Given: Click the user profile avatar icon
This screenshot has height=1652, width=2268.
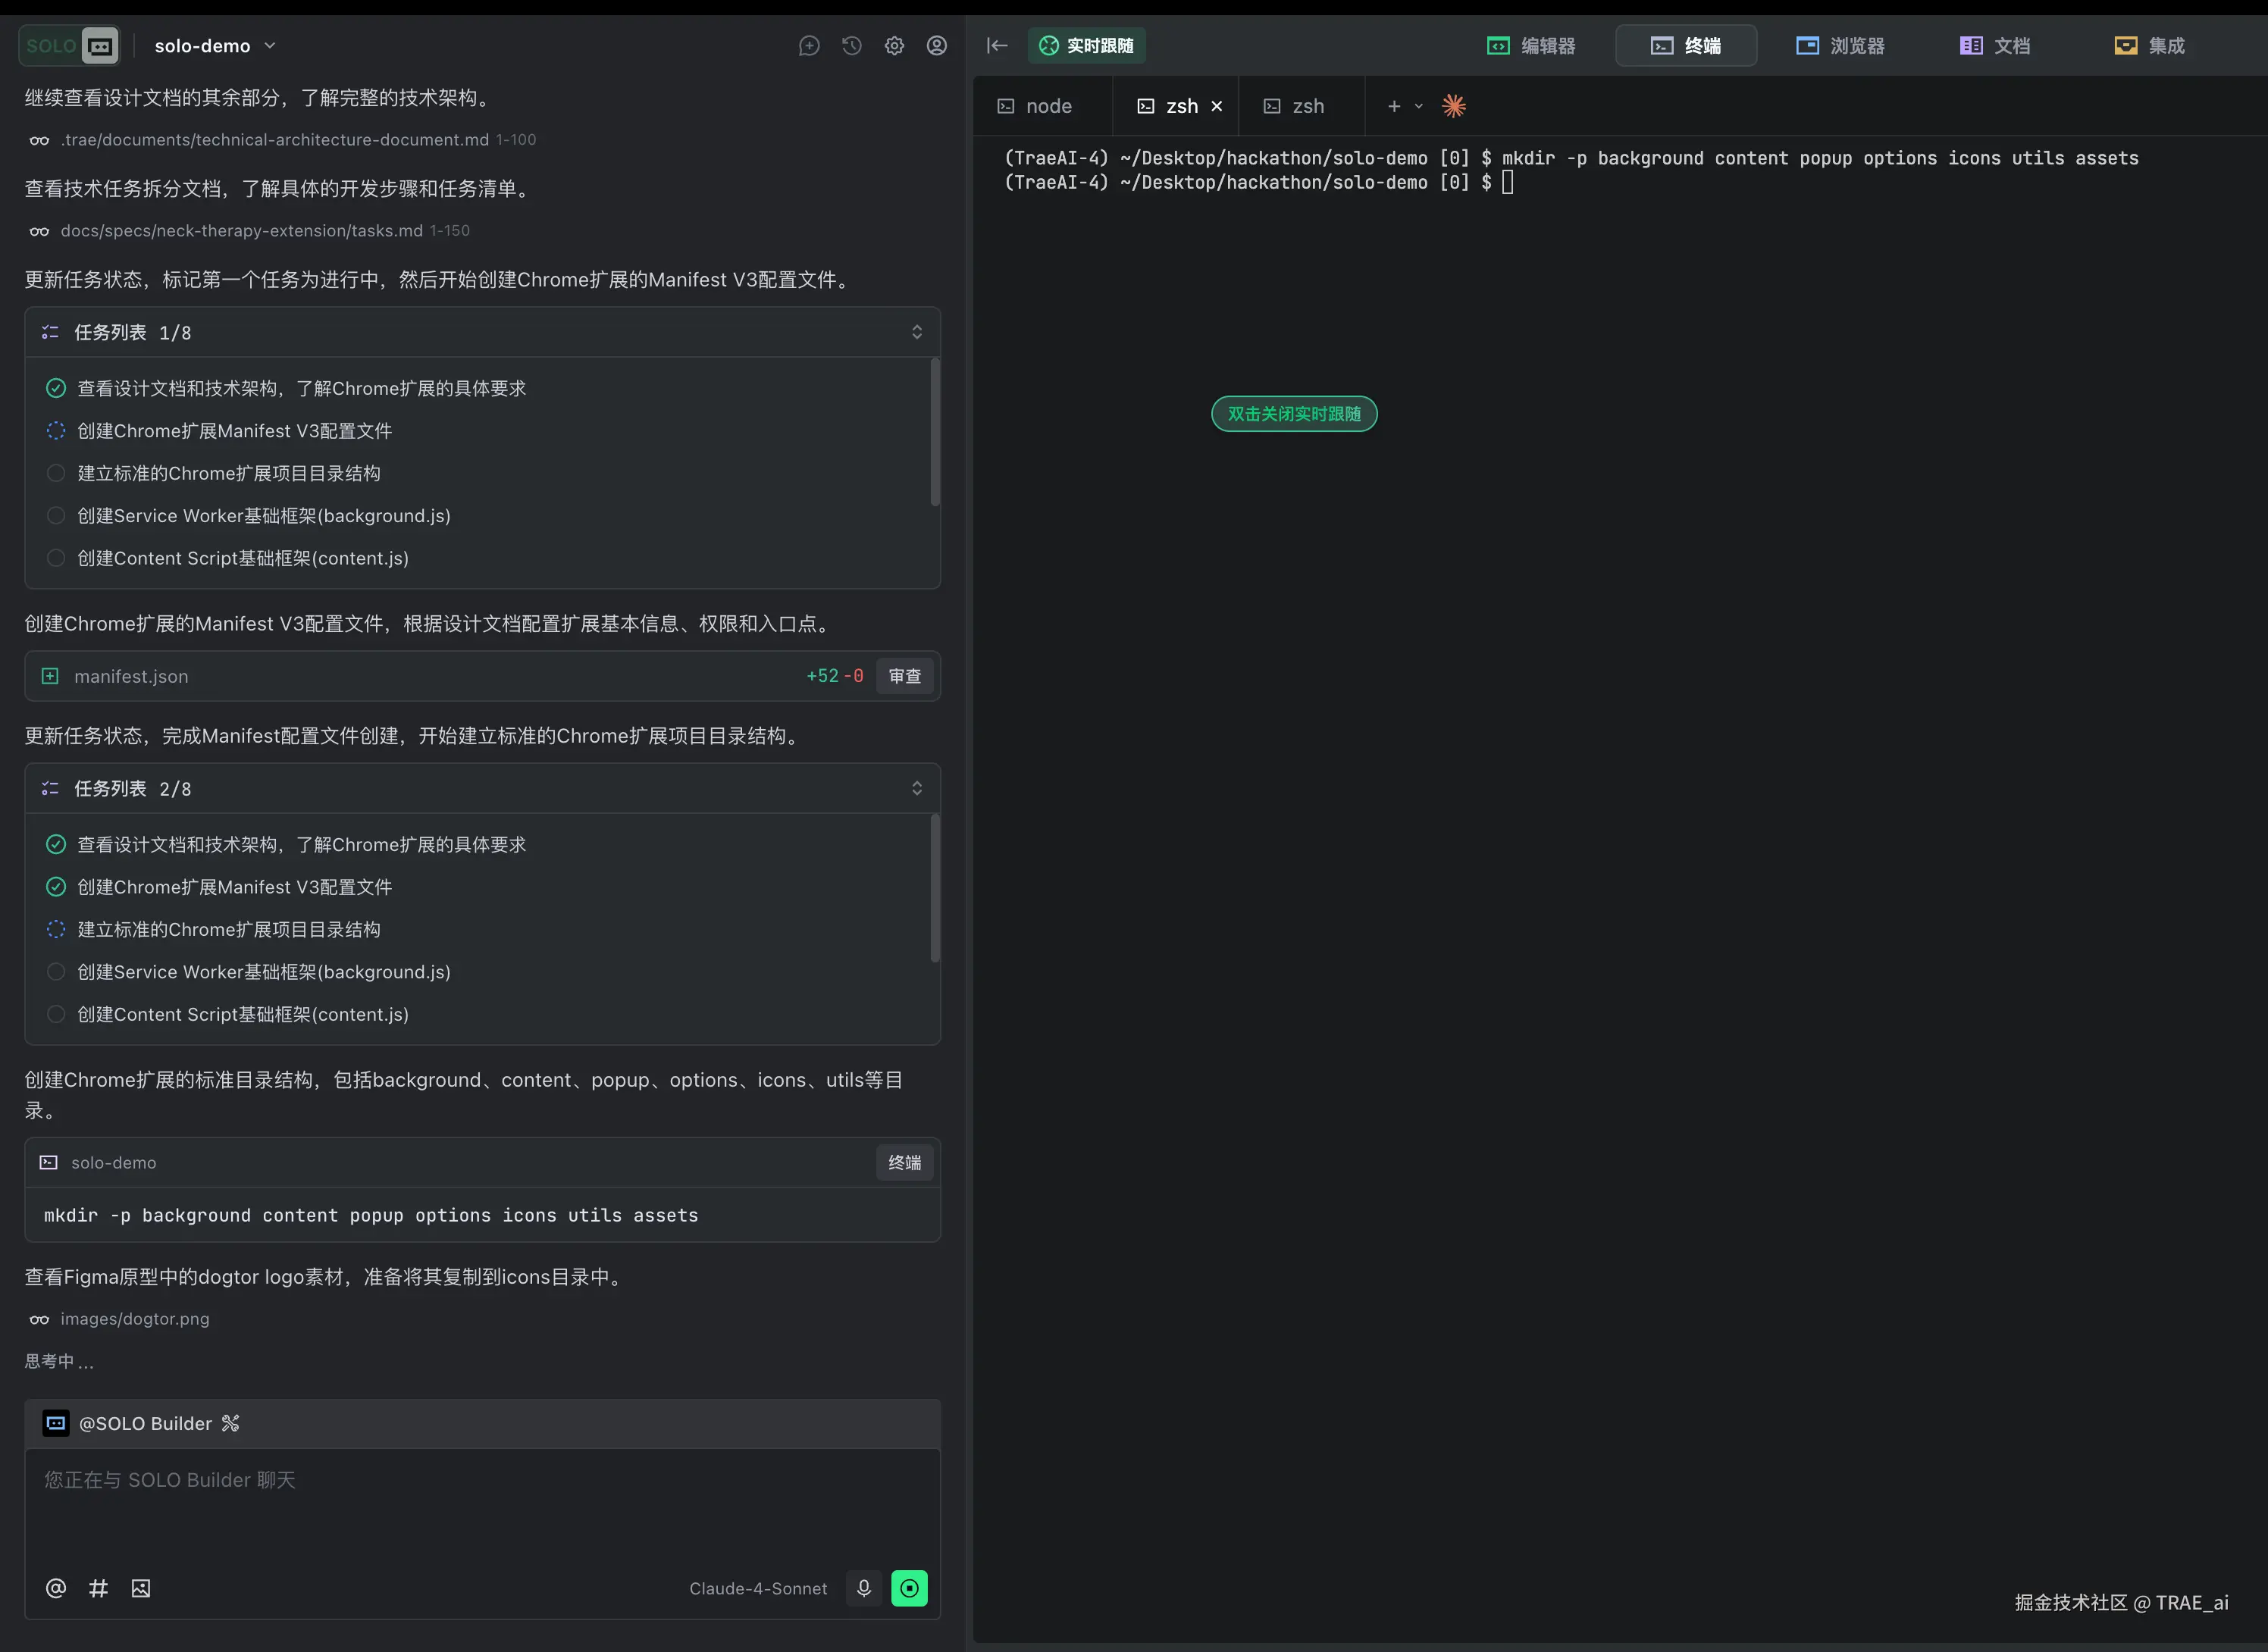Looking at the screenshot, I should pyautogui.click(x=937, y=46).
